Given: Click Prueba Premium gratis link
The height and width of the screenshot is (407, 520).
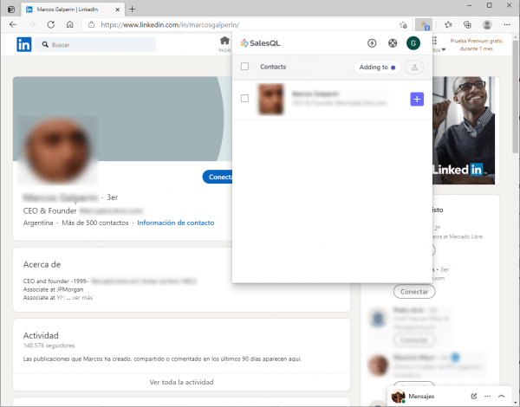Looking at the screenshot, I should click(x=476, y=45).
